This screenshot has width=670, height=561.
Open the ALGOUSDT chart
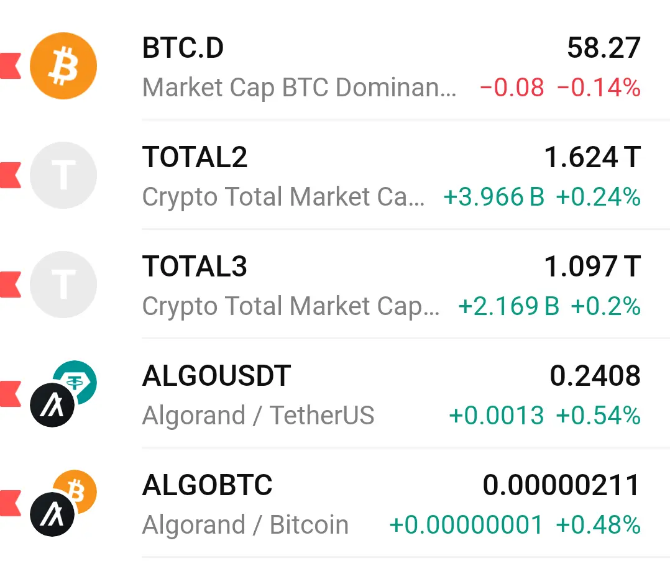coord(335,394)
